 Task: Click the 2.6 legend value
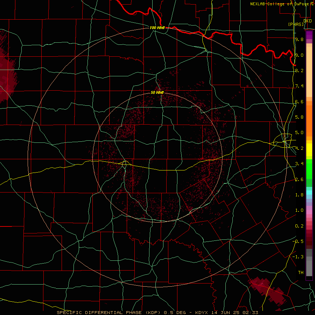(x=299, y=180)
